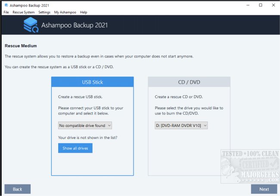This screenshot has width=280, height=196.
Task: Click 'Please connect your USB stick' instruction text
Action: click(90, 111)
